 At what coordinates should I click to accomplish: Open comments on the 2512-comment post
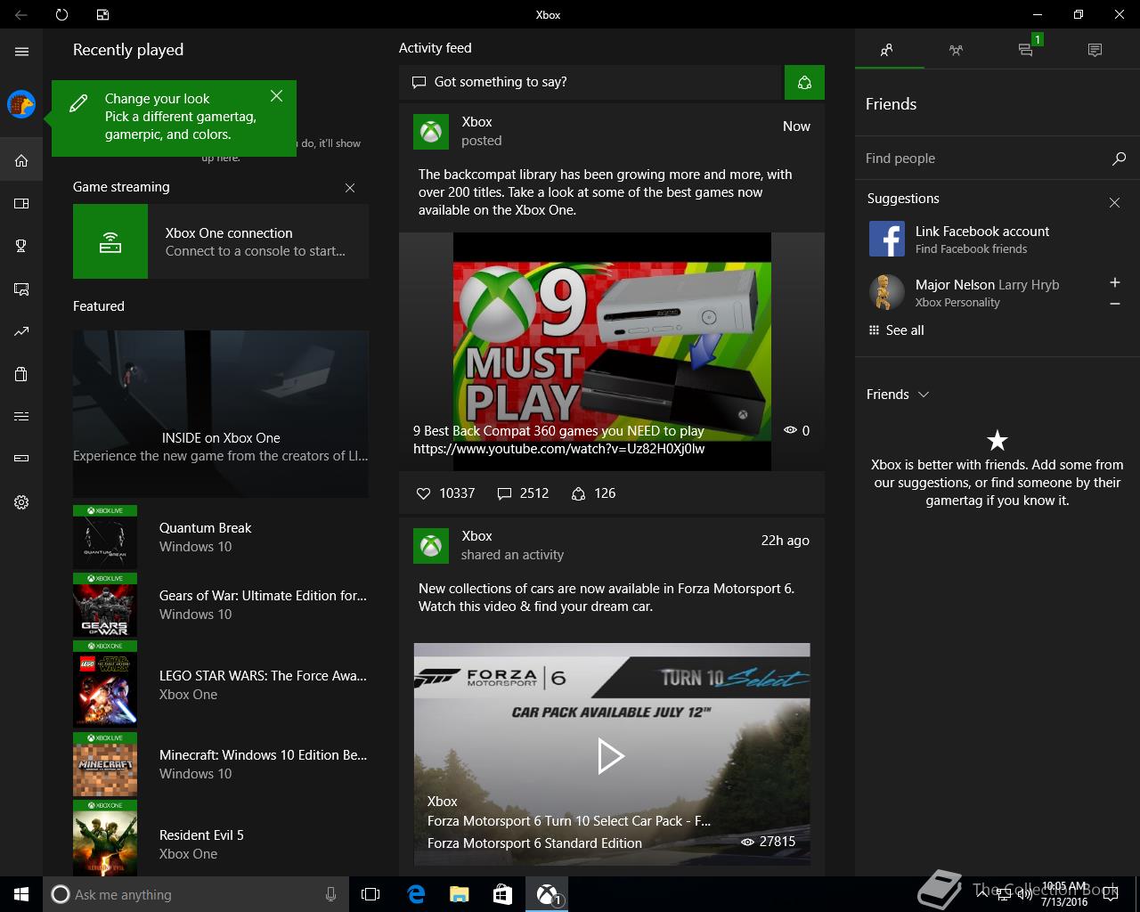click(x=504, y=493)
